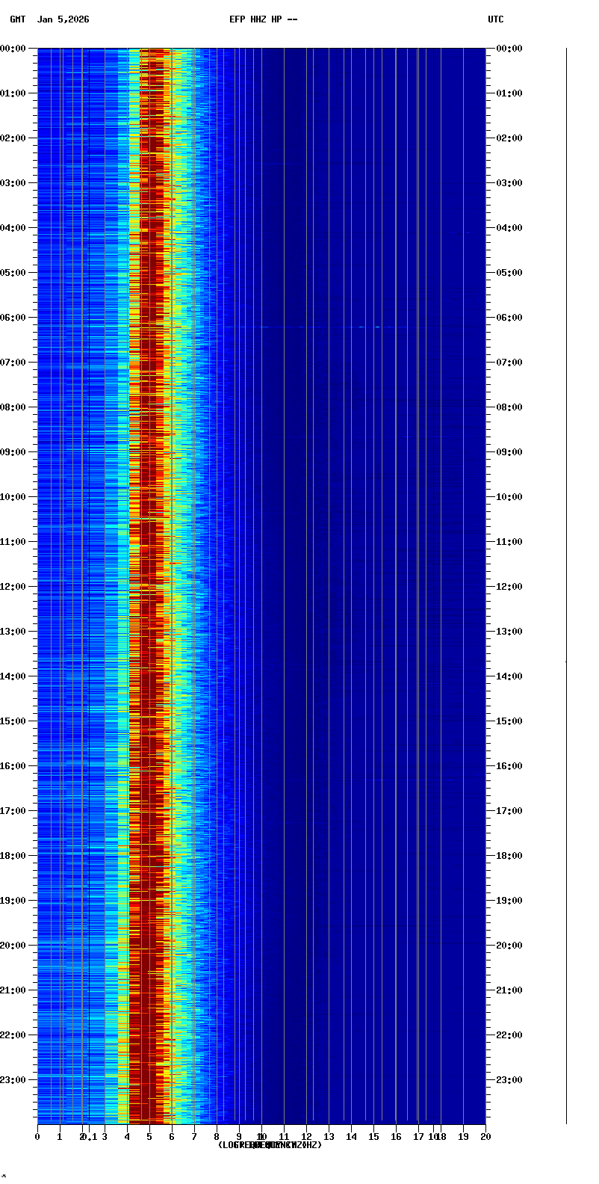This screenshot has height=1184, width=599.
Task: Click the UTC label at top right
Action: [496, 19]
